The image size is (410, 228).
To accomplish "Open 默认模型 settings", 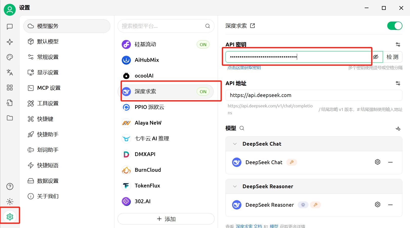I will click(x=67, y=42).
